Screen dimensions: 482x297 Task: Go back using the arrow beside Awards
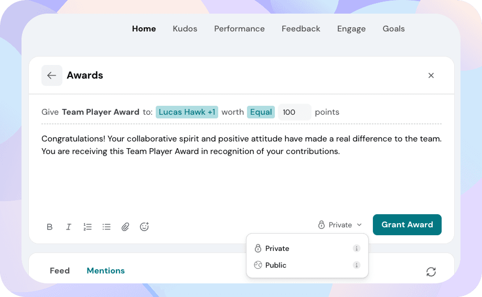click(x=51, y=75)
